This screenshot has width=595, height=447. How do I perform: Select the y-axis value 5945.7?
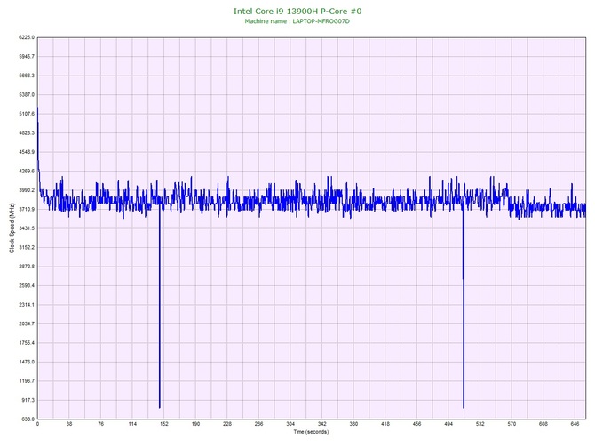(x=27, y=57)
